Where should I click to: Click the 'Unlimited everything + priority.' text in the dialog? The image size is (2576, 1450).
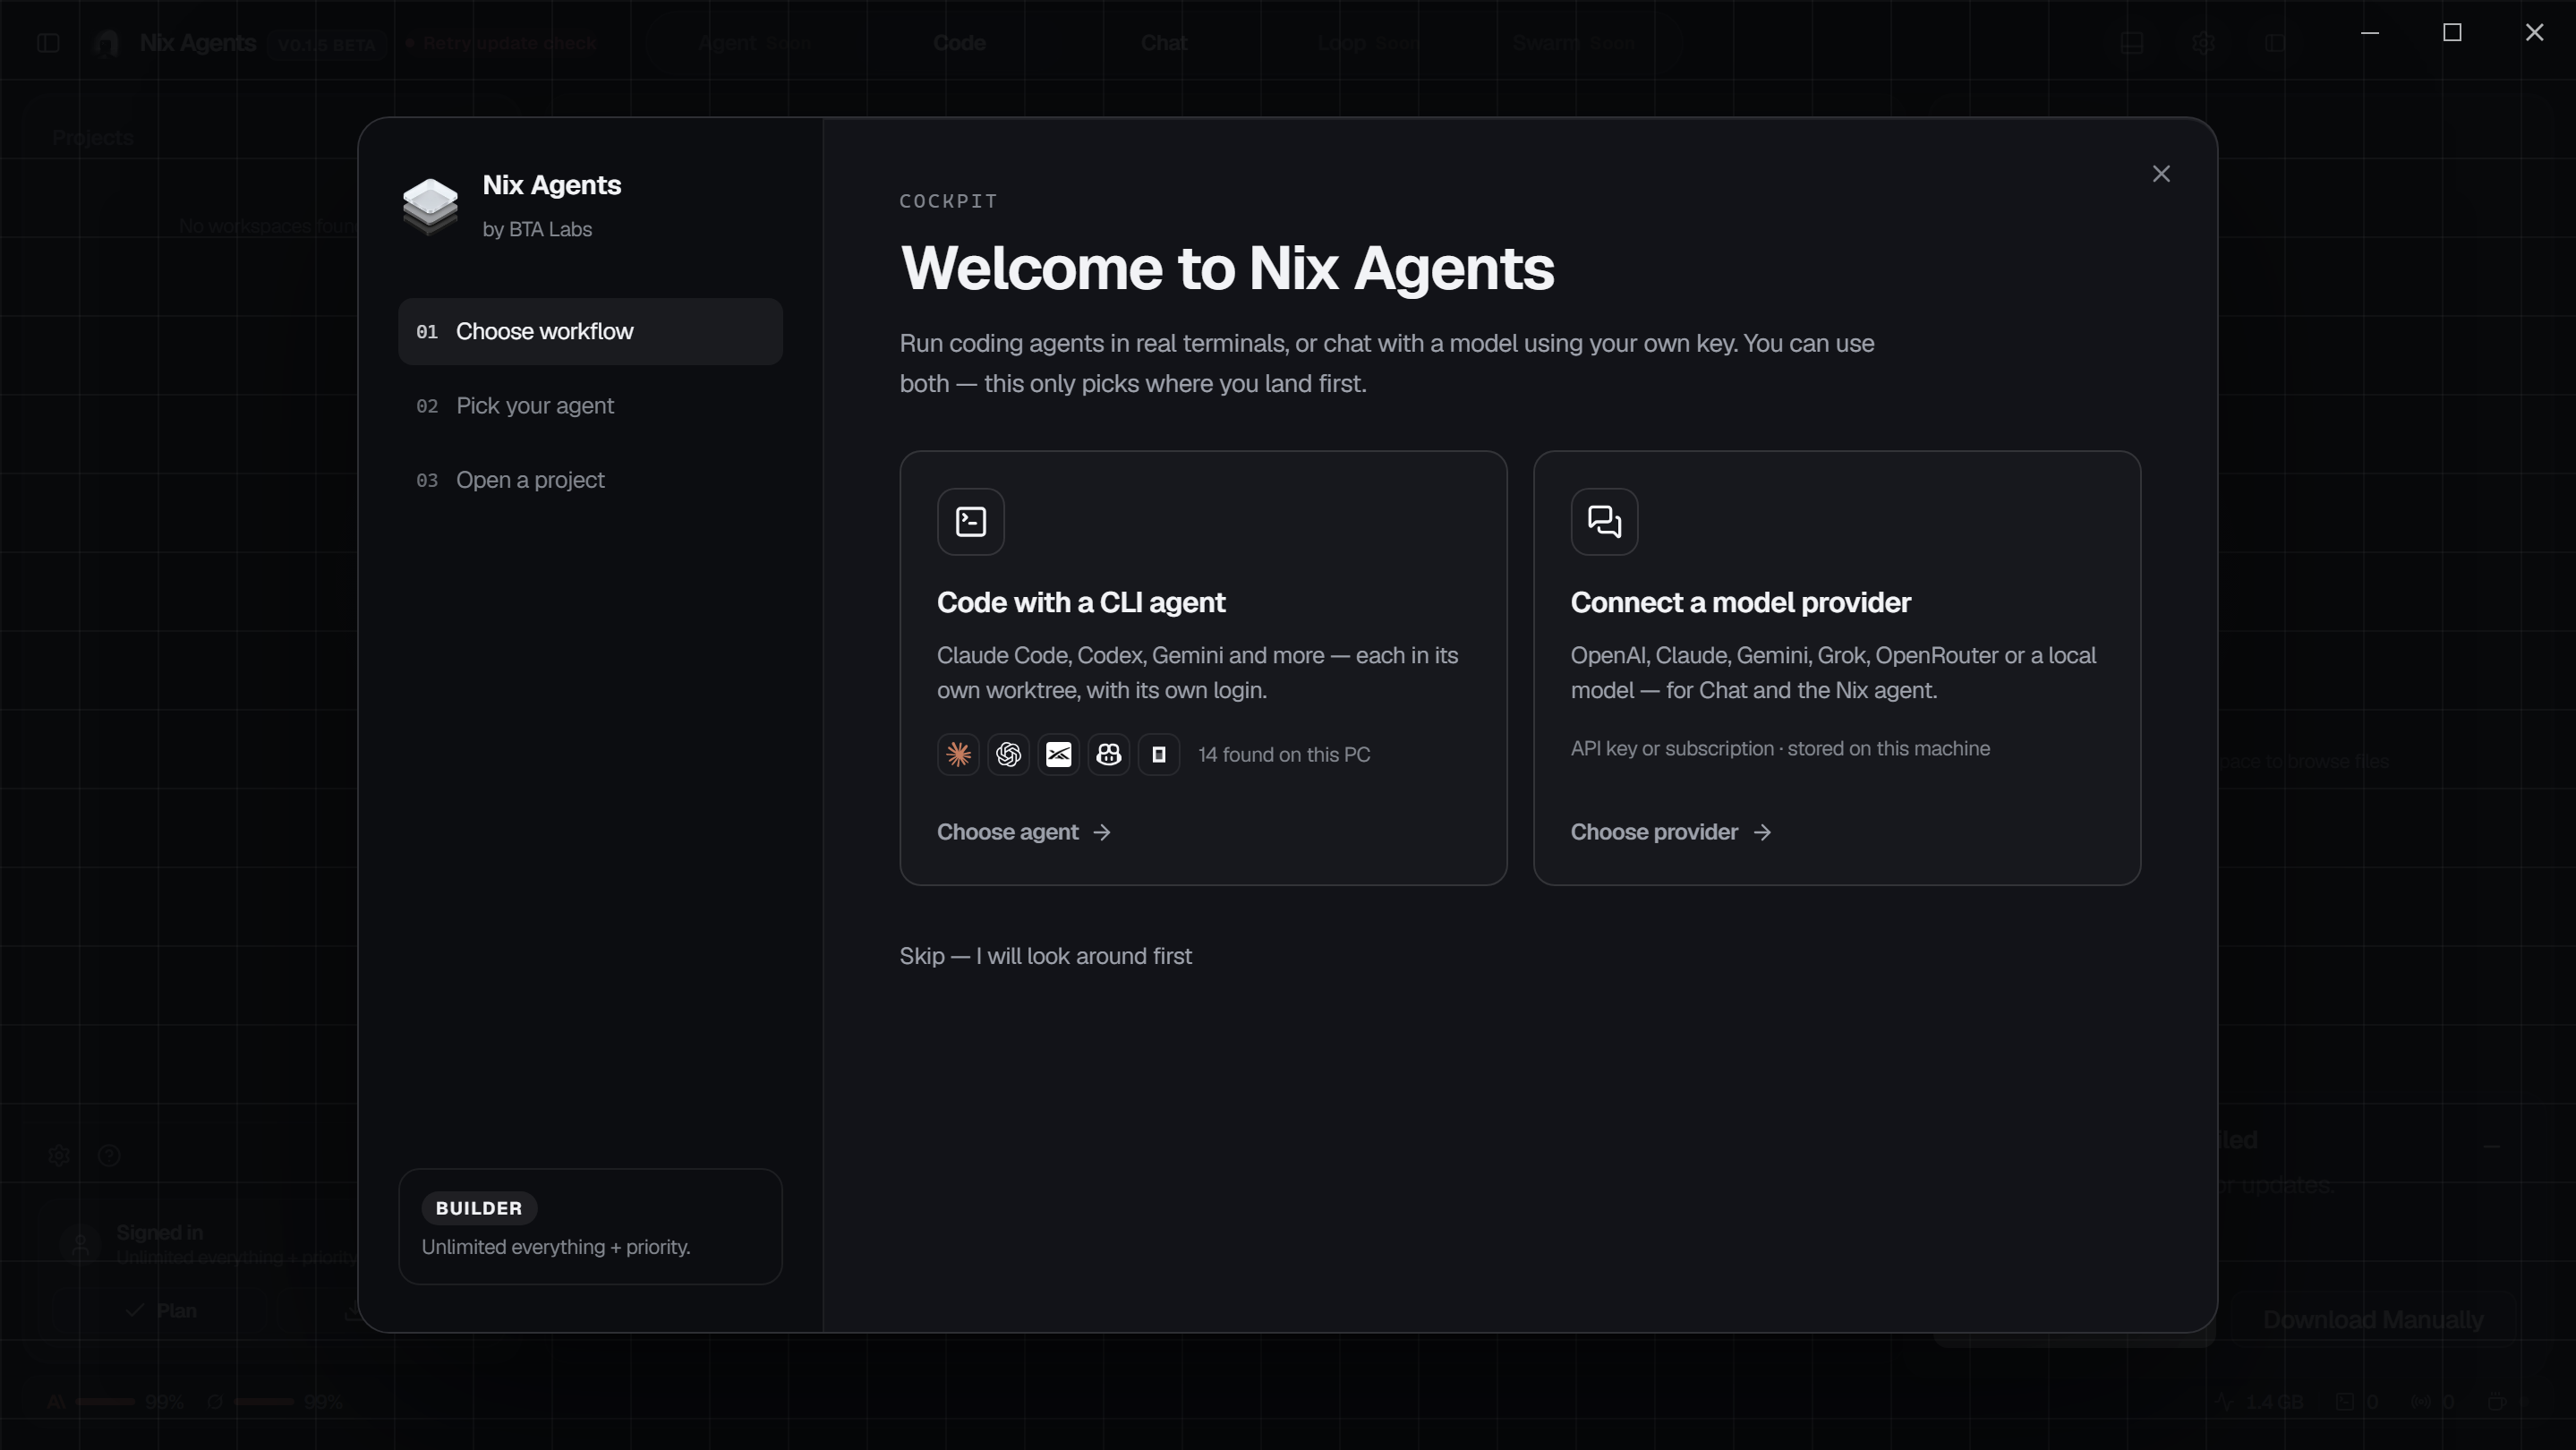[556, 1247]
